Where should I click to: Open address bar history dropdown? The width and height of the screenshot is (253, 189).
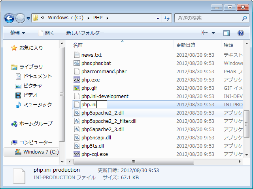click(x=158, y=19)
